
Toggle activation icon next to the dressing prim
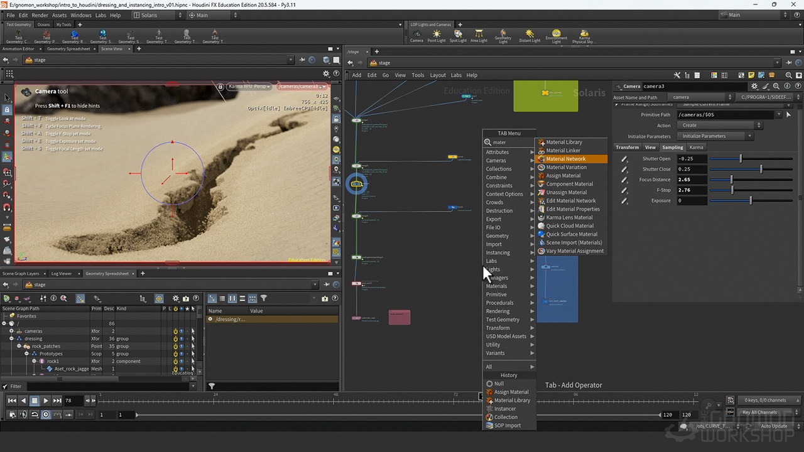(176, 339)
